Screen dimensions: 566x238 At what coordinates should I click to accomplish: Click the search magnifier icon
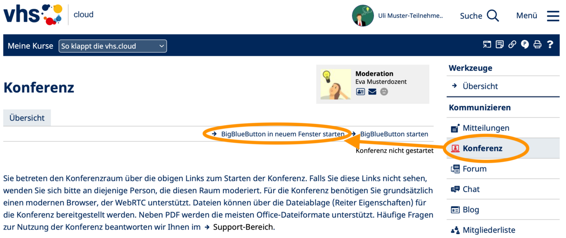click(x=493, y=16)
